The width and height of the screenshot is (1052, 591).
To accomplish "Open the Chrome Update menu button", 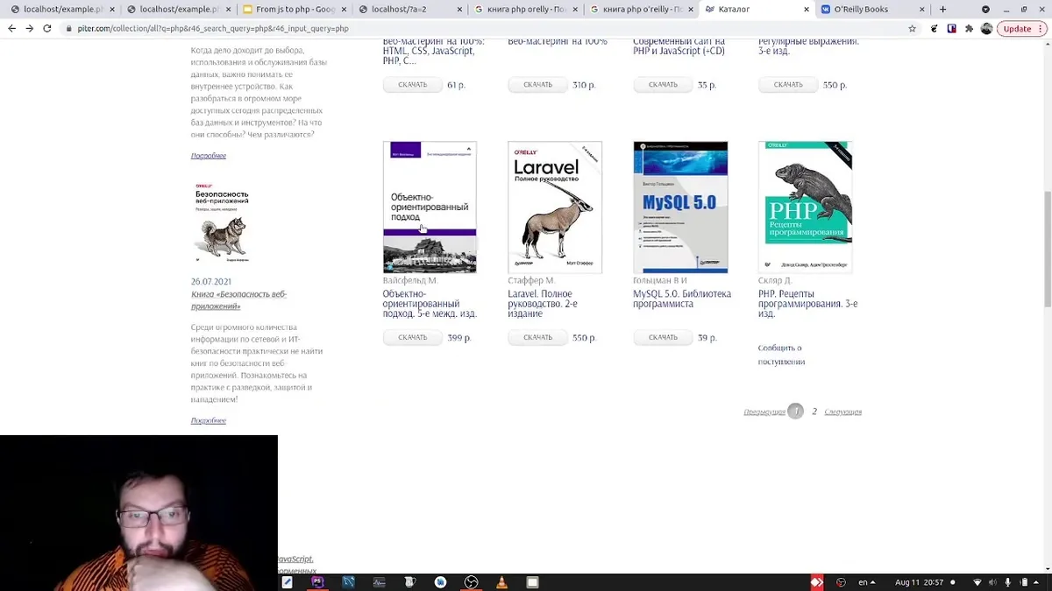I will tap(1022, 28).
